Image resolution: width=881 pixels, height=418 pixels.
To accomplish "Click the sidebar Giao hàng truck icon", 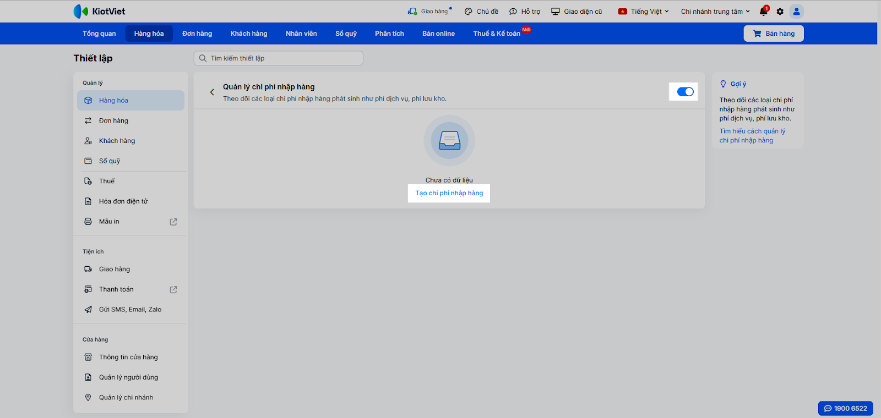I will pos(88,269).
